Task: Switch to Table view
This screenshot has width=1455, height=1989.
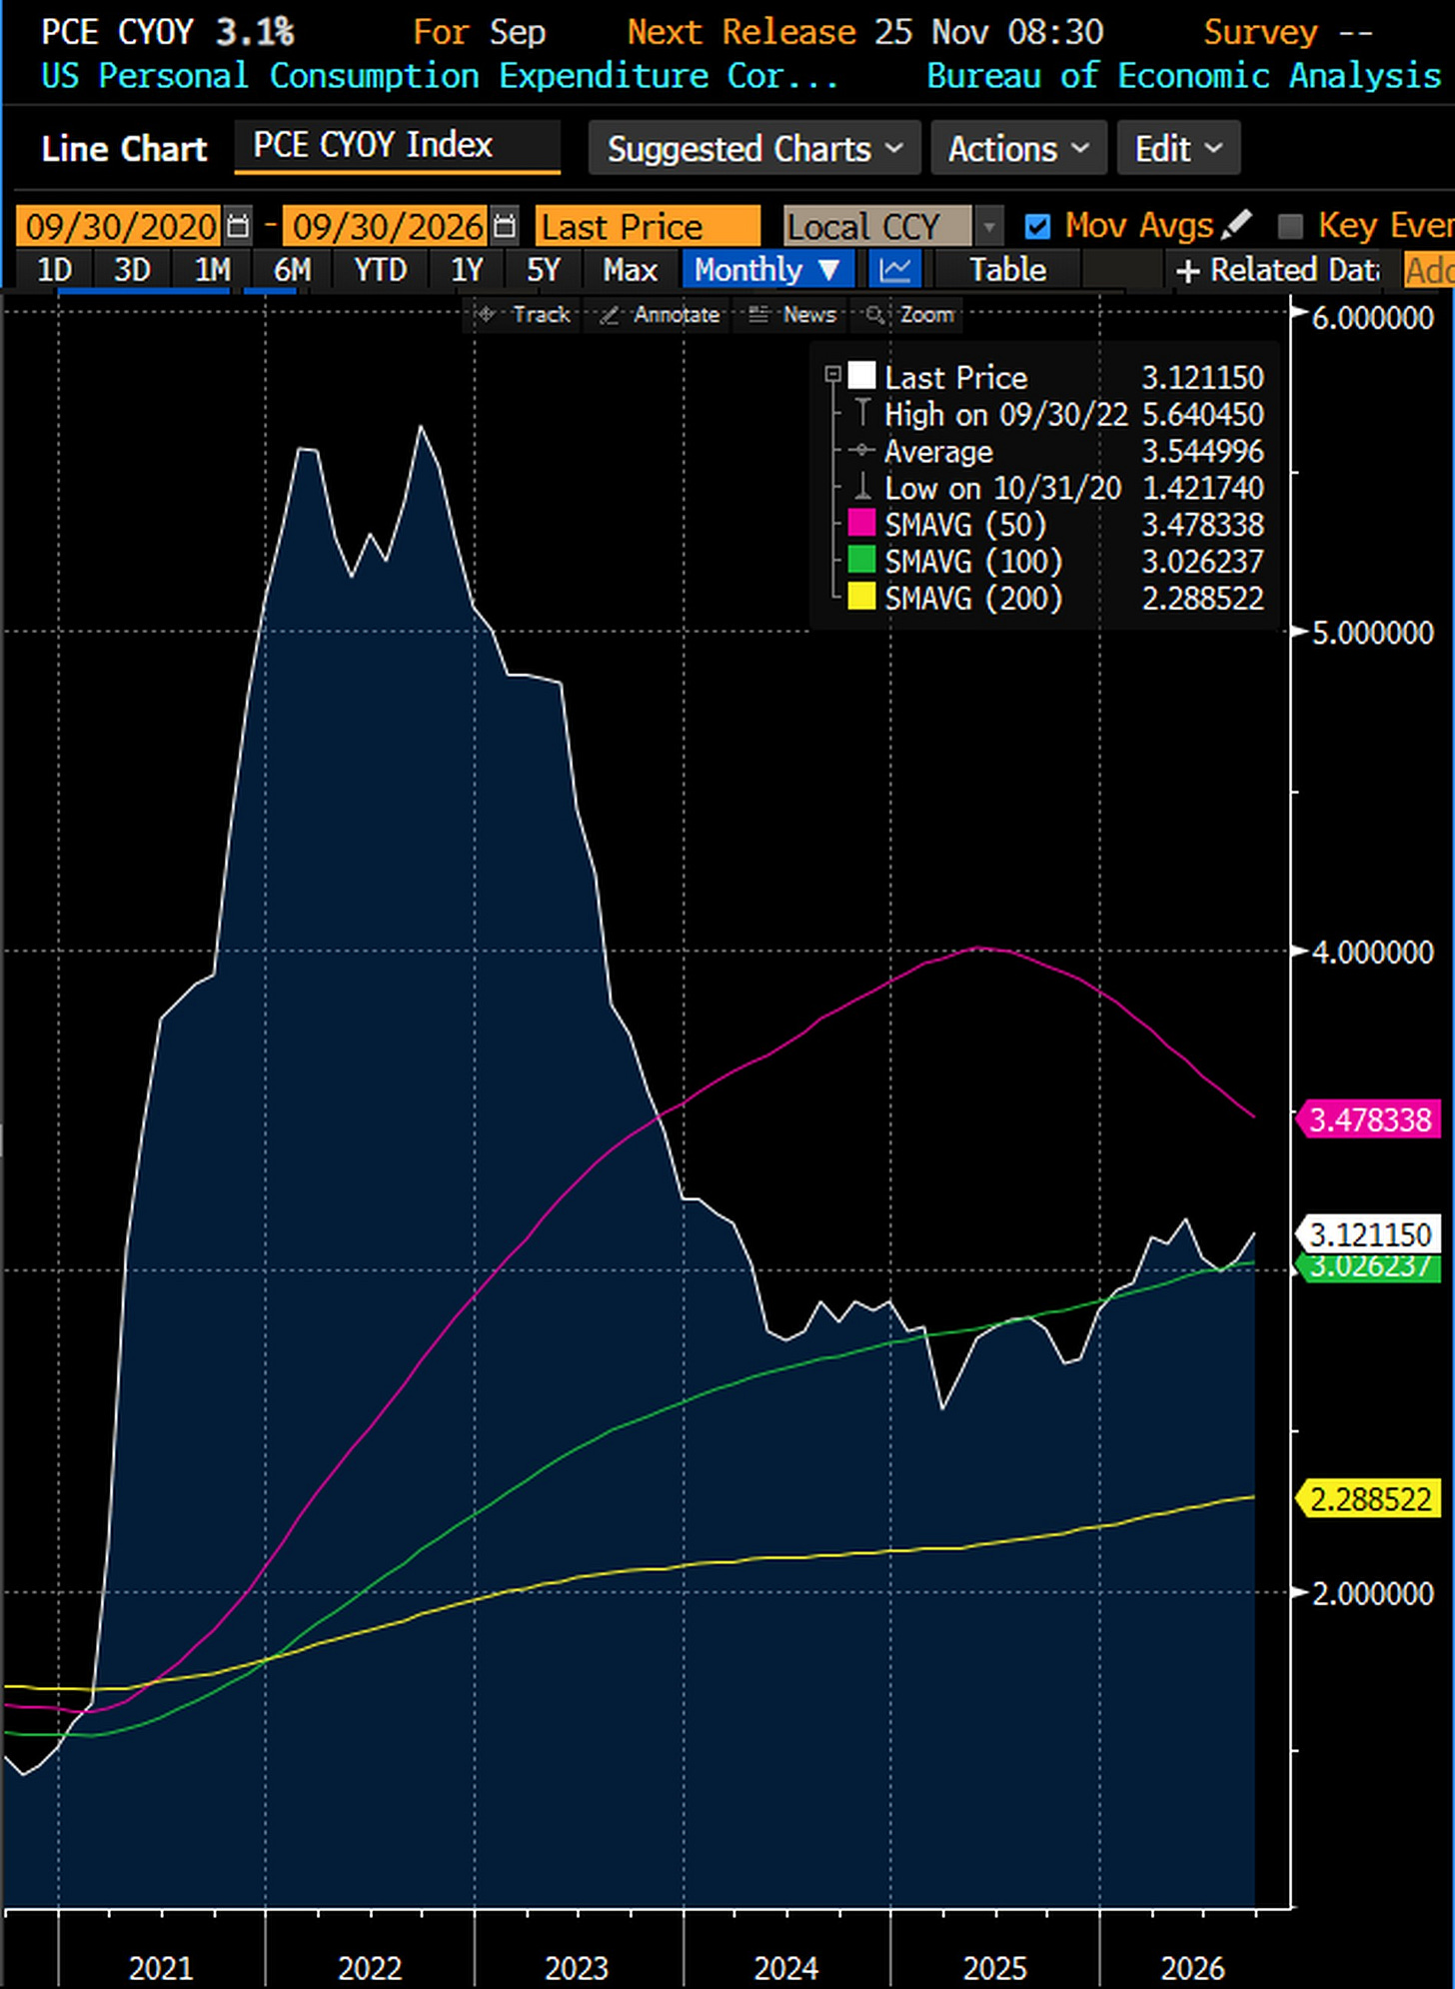Action: (x=1007, y=270)
